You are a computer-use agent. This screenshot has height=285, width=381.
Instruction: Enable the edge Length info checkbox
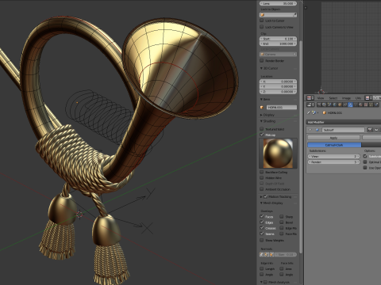coord(262,268)
